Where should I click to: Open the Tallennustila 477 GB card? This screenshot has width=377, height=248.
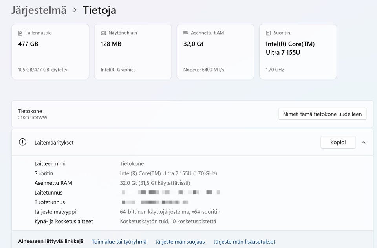pos(50,51)
